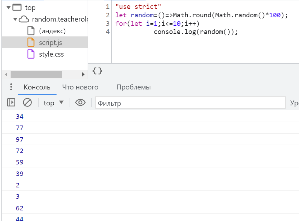Collapse the top tree node

(x=8, y=7)
